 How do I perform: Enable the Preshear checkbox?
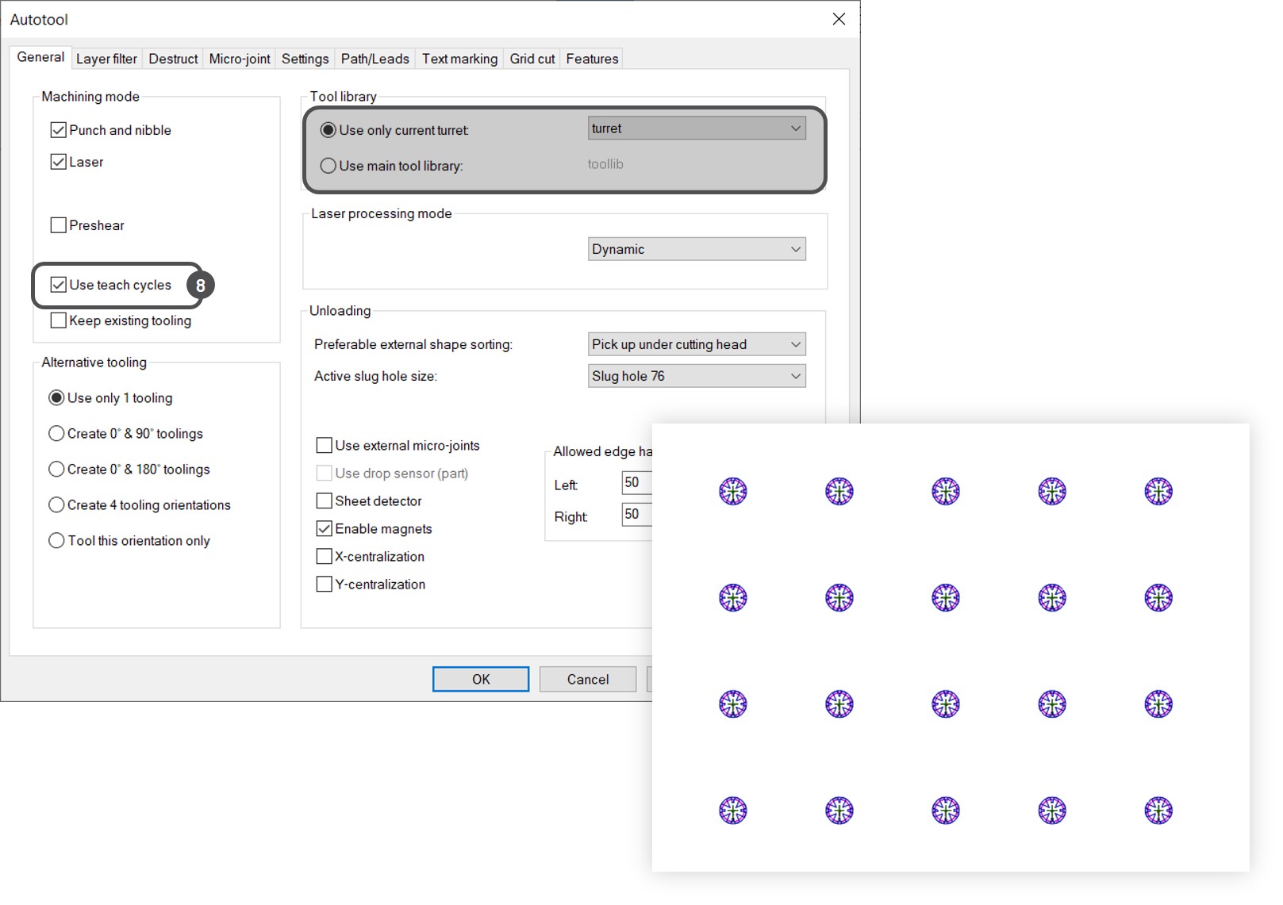tap(59, 225)
